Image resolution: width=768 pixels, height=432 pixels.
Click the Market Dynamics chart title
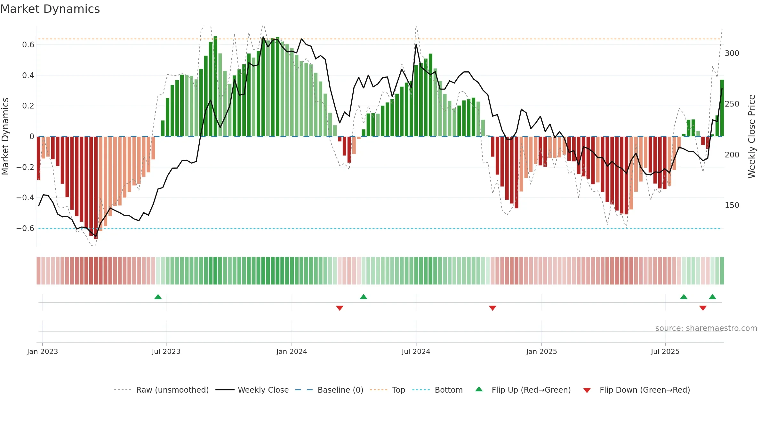click(50, 9)
